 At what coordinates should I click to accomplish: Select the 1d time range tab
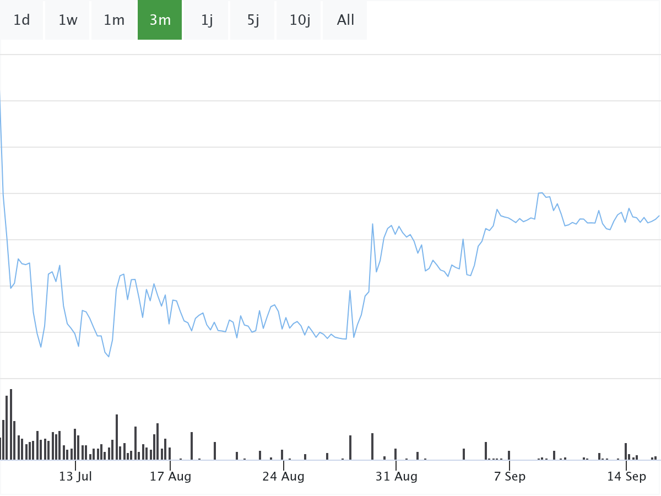tap(21, 20)
